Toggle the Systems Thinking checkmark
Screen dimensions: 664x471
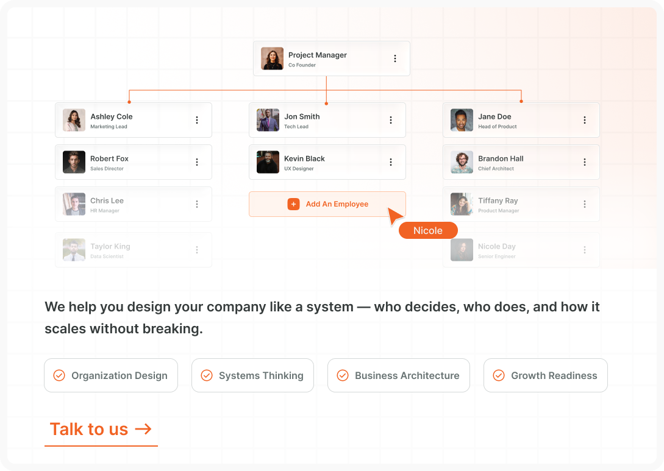coord(207,375)
